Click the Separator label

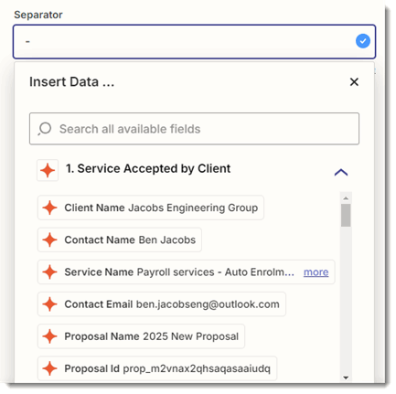(x=38, y=15)
